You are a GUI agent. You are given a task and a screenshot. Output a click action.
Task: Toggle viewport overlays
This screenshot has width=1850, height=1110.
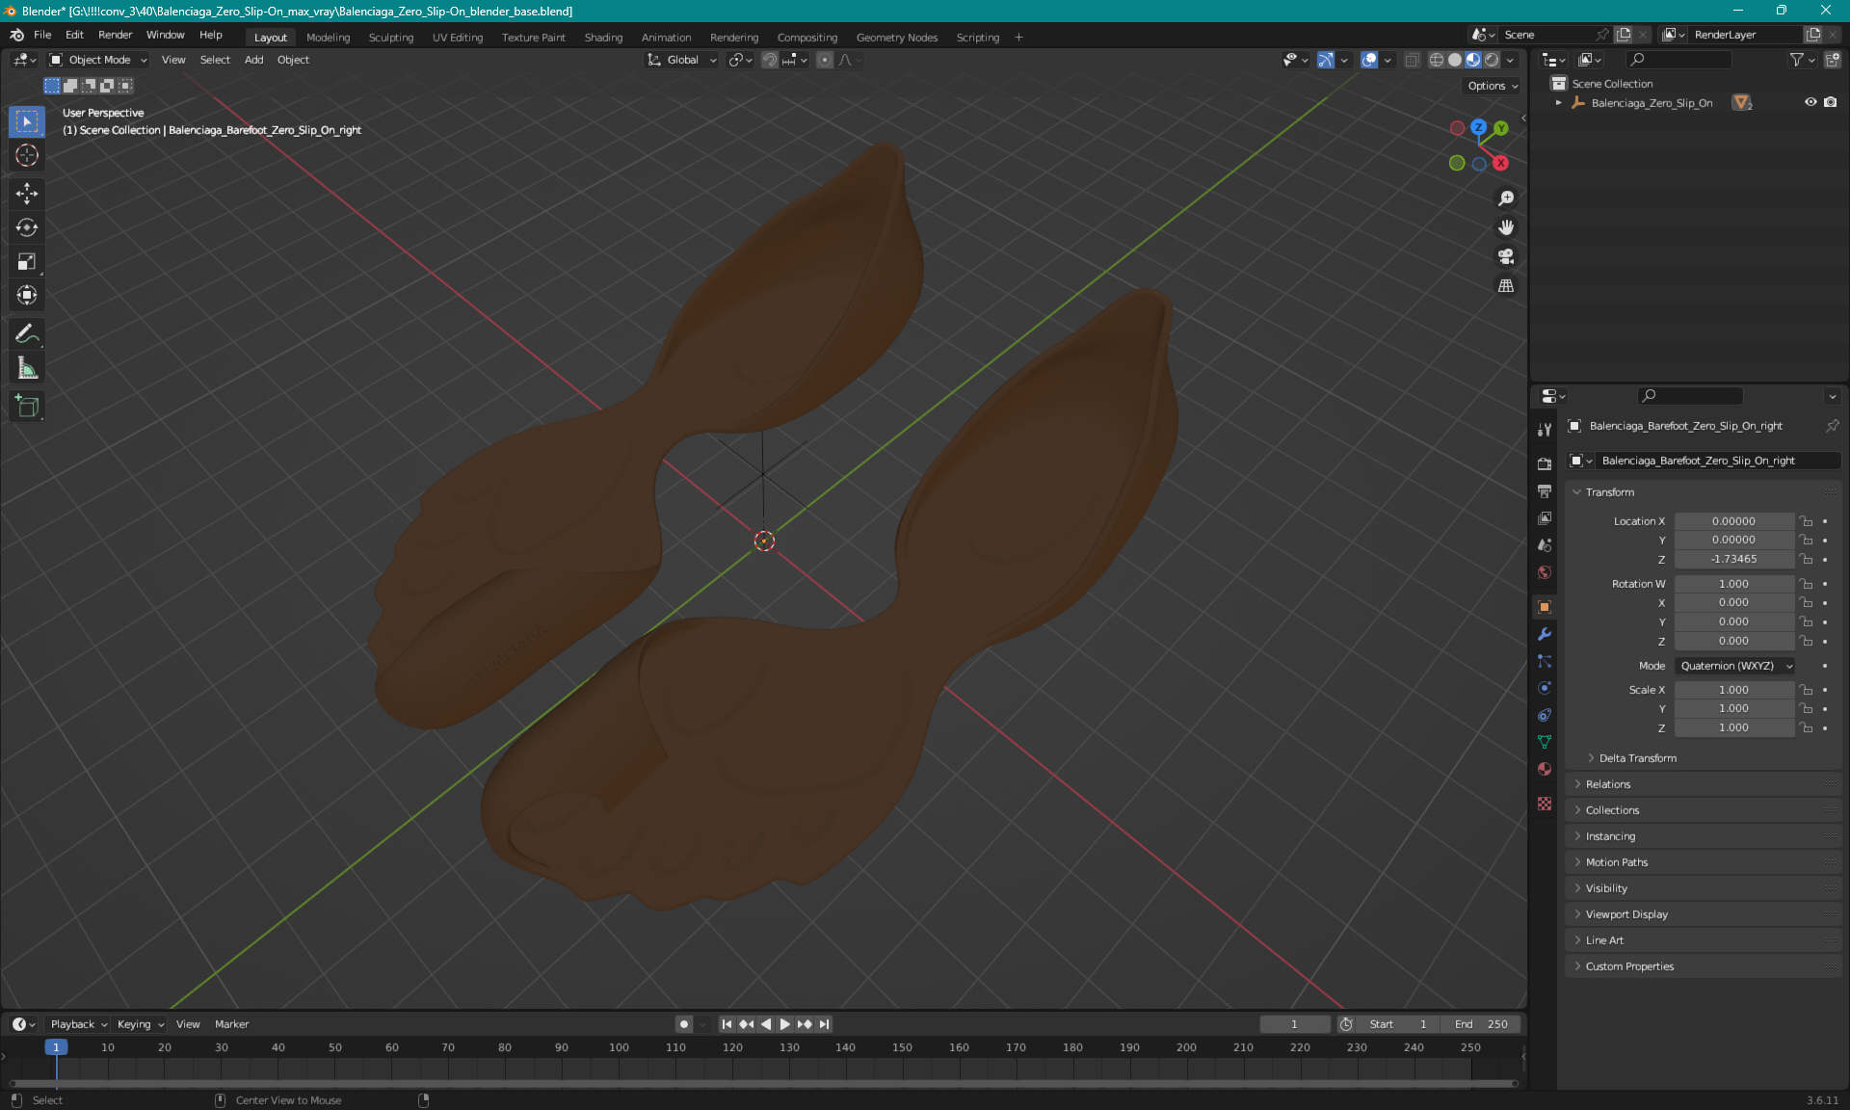1369,60
